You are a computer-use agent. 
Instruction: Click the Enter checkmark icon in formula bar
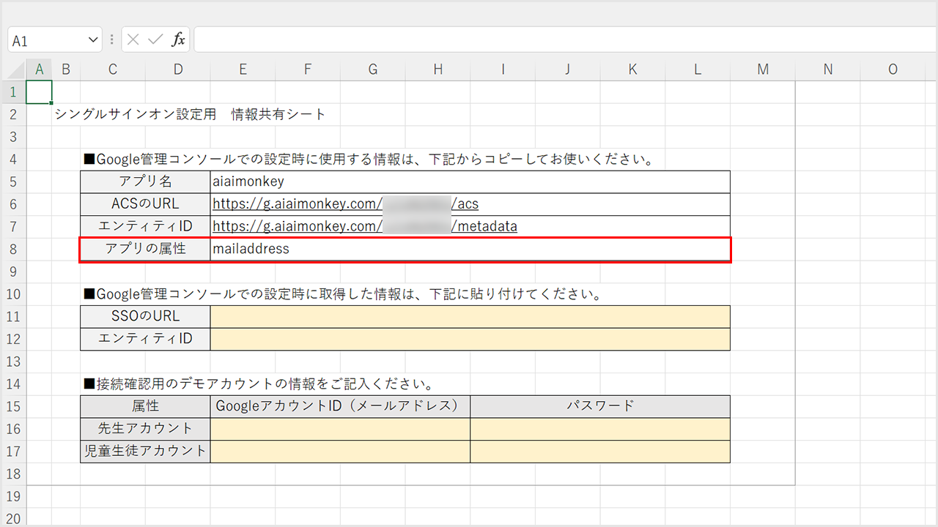(155, 40)
